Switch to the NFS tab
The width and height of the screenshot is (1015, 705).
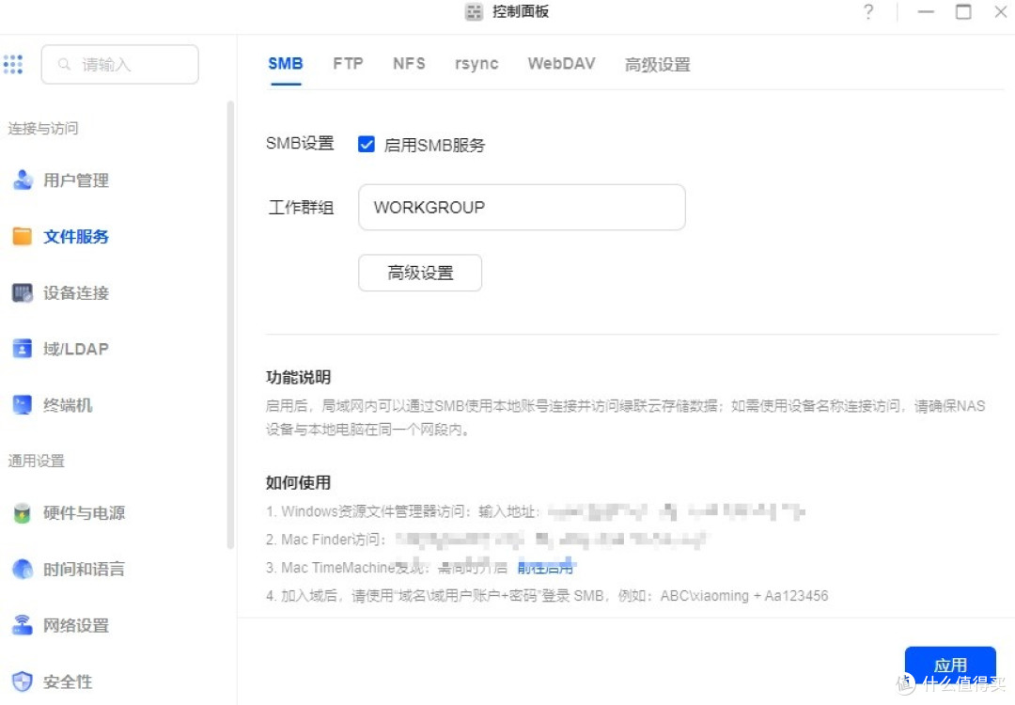pos(409,64)
